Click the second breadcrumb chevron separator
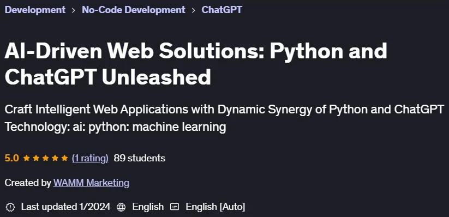This screenshot has height=217, width=449. [194, 10]
